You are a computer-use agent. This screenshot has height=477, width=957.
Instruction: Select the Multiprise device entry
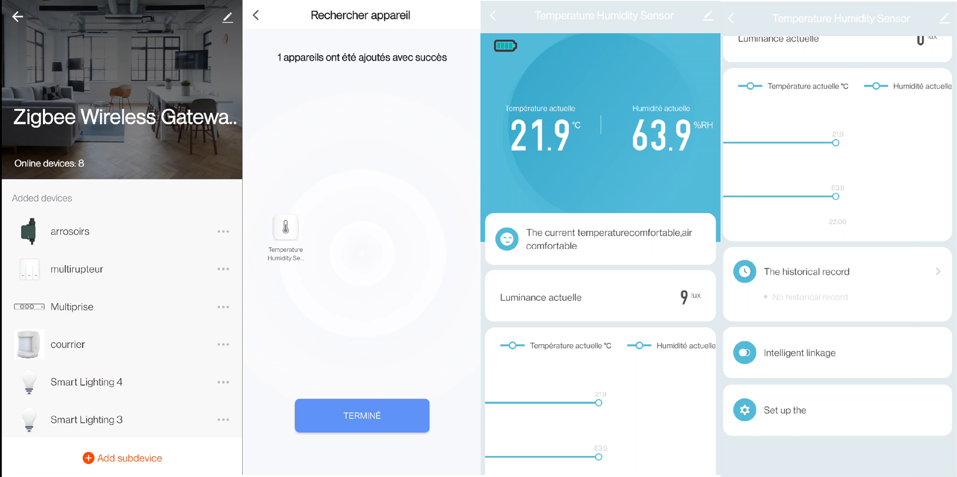click(122, 307)
